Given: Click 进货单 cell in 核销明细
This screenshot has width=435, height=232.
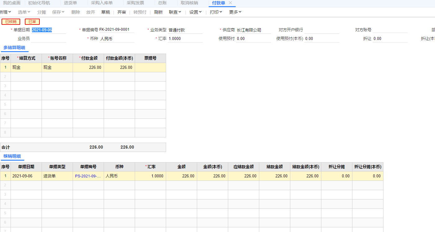Looking at the screenshot, I should (x=57, y=176).
